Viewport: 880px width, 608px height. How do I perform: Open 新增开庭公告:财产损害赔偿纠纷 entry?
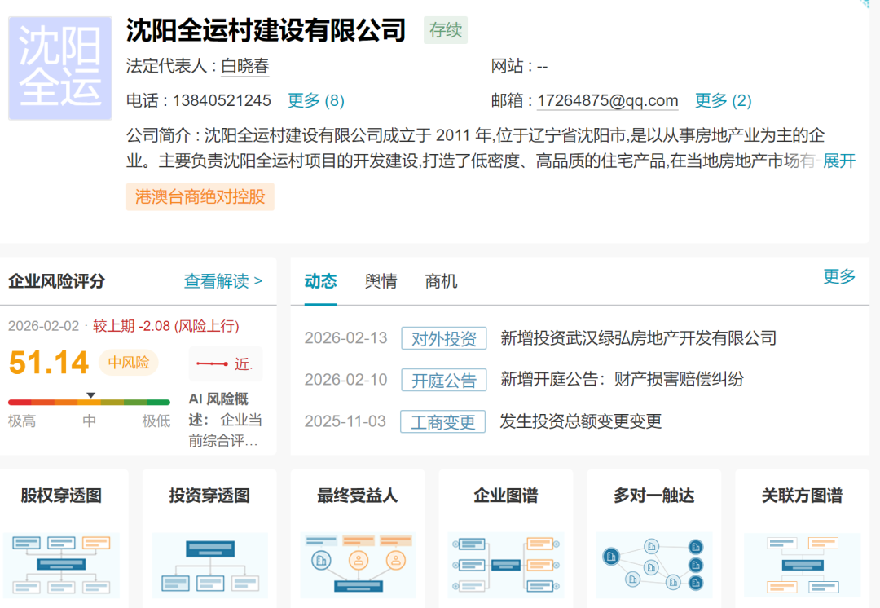pos(622,380)
